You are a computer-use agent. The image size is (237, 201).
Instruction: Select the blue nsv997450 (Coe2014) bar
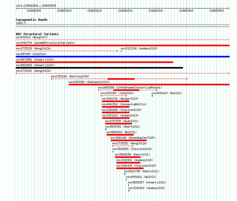[122, 57]
